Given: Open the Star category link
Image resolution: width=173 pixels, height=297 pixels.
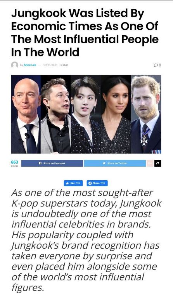Looking at the screenshot, I should 65,65.
